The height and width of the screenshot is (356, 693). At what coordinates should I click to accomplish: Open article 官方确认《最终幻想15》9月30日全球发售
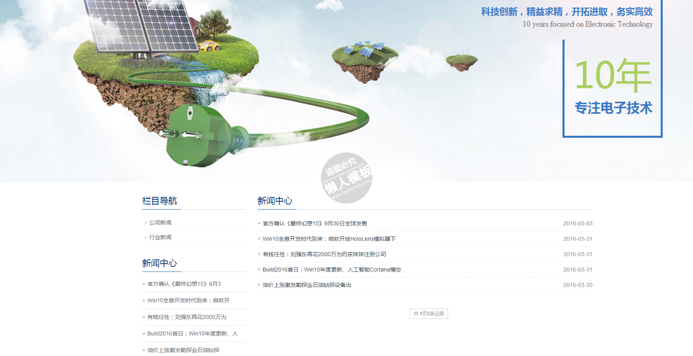click(x=315, y=223)
